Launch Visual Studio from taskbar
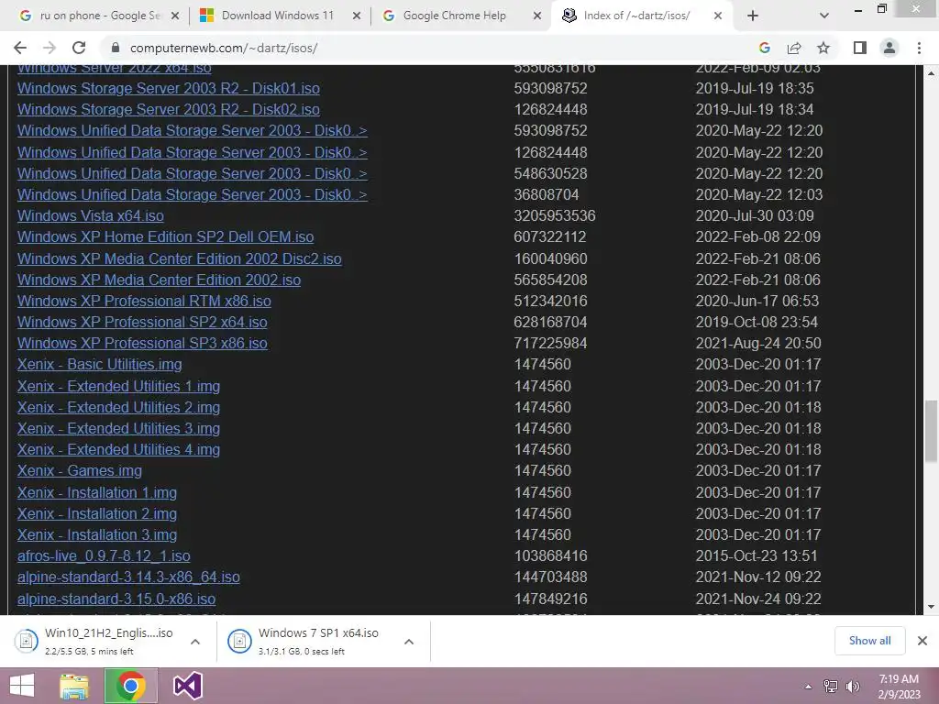This screenshot has width=939, height=704. tap(187, 686)
